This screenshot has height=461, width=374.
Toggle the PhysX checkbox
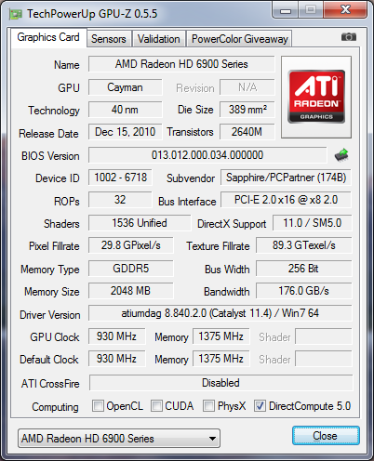point(208,405)
